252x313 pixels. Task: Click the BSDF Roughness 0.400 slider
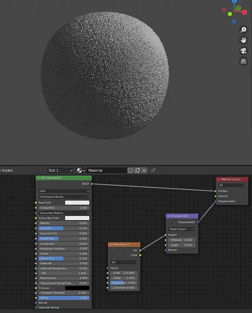click(x=64, y=239)
